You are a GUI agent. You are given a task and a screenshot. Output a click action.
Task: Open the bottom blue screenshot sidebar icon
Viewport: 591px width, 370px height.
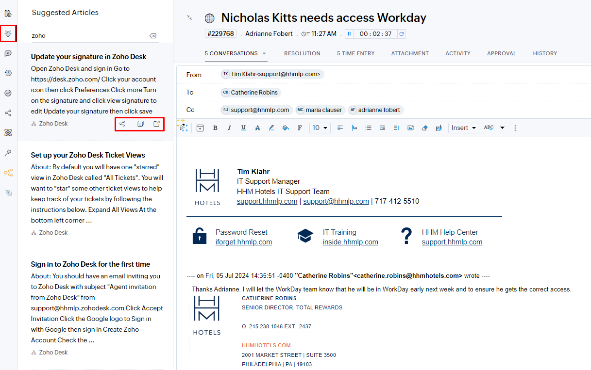(8, 193)
